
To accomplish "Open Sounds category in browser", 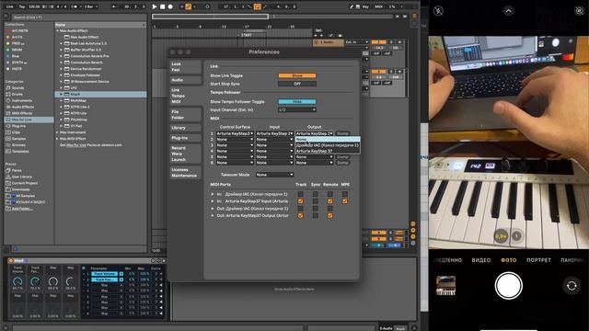I will pyautogui.click(x=17, y=88).
